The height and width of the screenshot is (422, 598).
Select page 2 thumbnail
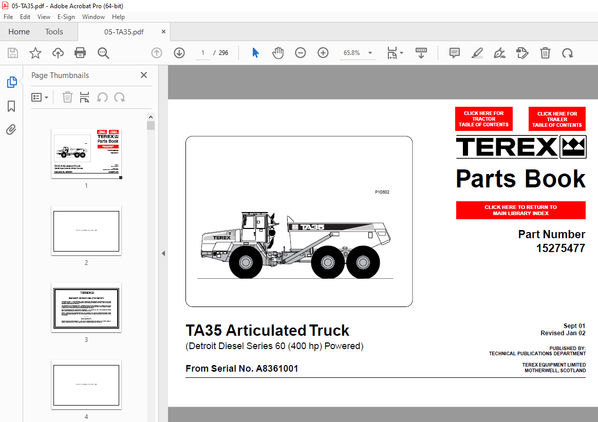(x=87, y=231)
